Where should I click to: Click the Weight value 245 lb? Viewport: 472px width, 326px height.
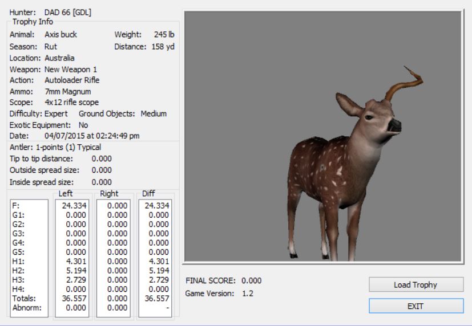164,35
